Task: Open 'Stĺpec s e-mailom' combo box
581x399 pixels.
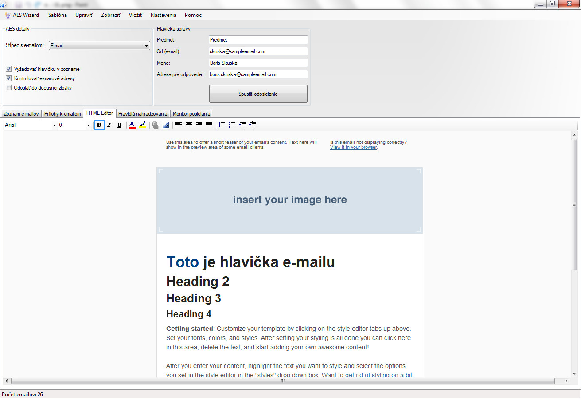Action: point(99,46)
